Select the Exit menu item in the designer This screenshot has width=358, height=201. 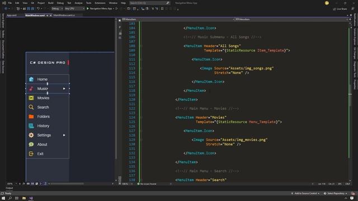48,154
